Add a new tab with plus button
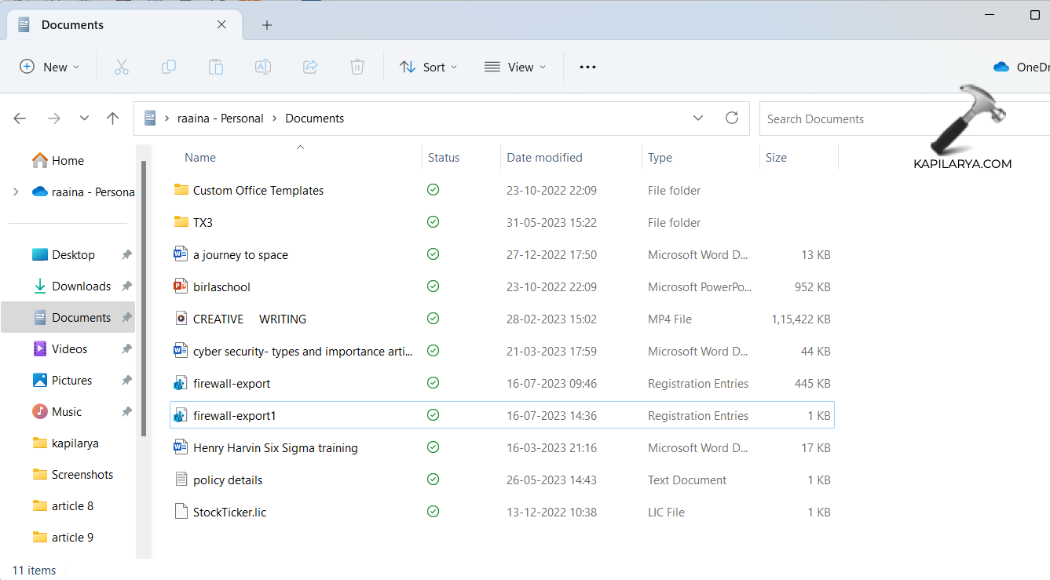This screenshot has height=580, width=1050. tap(267, 25)
